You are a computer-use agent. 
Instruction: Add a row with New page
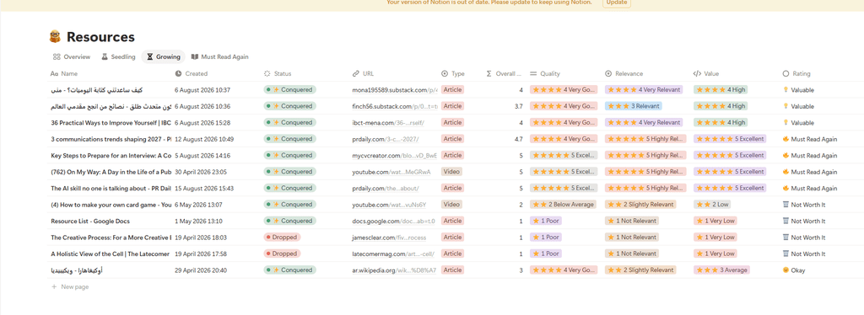coord(70,287)
